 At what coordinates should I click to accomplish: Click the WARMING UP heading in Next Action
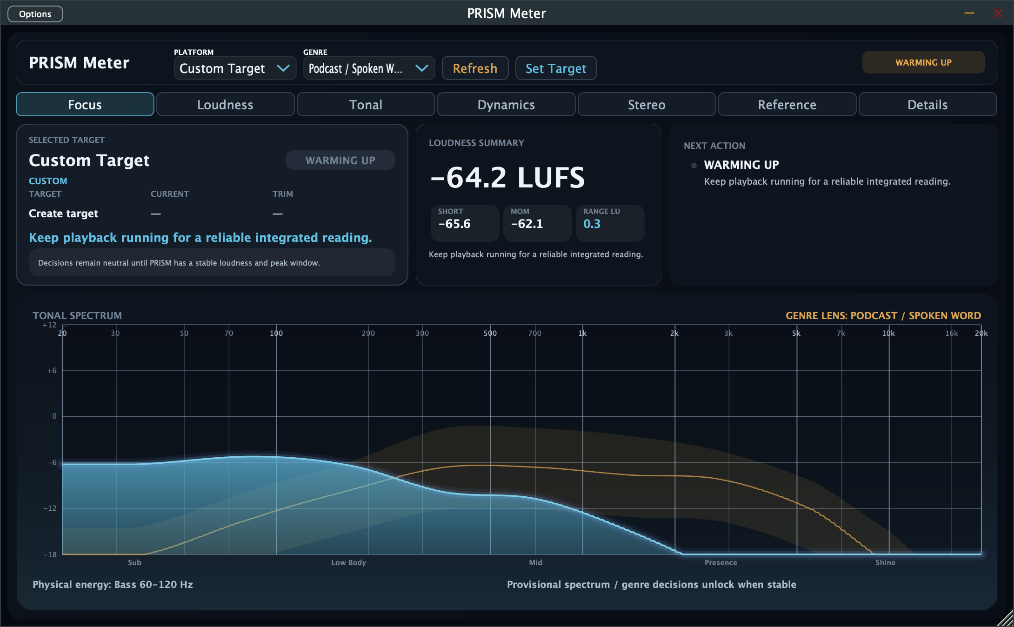pyautogui.click(x=741, y=165)
